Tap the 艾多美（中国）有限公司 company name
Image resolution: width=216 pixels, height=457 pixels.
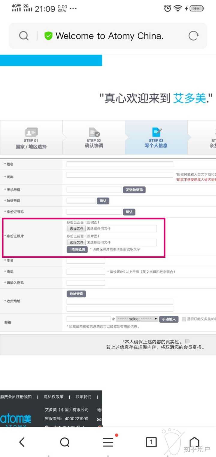click(x=67, y=410)
